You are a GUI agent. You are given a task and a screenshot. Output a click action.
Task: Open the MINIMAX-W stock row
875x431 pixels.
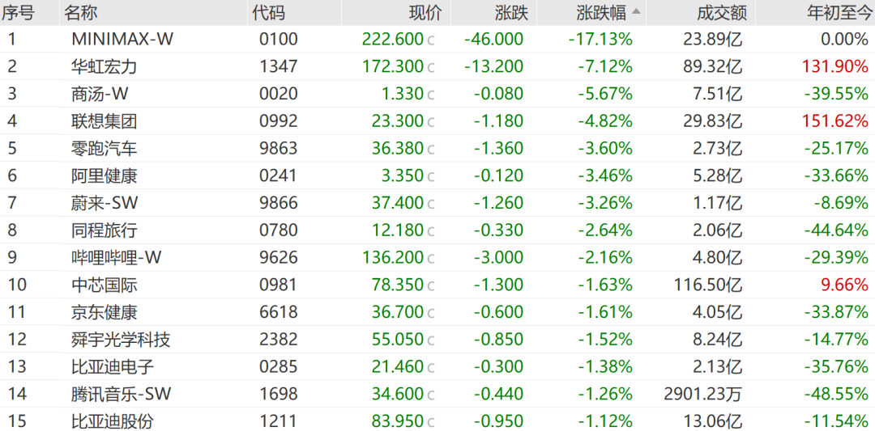pos(437,39)
